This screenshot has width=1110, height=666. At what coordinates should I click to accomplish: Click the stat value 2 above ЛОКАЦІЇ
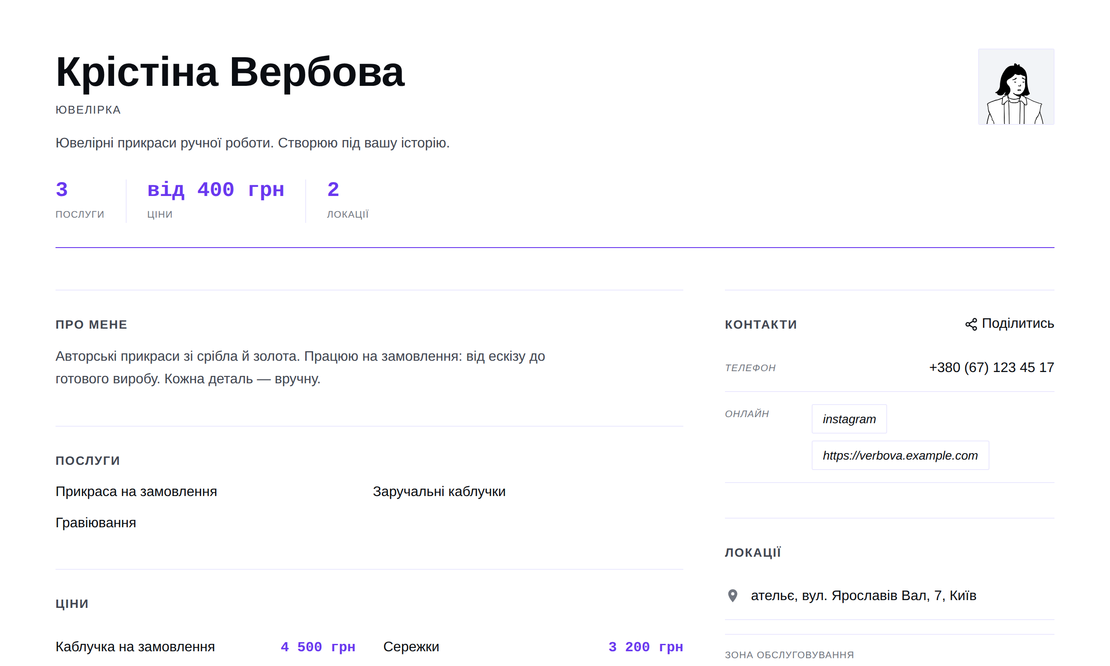[x=333, y=189]
